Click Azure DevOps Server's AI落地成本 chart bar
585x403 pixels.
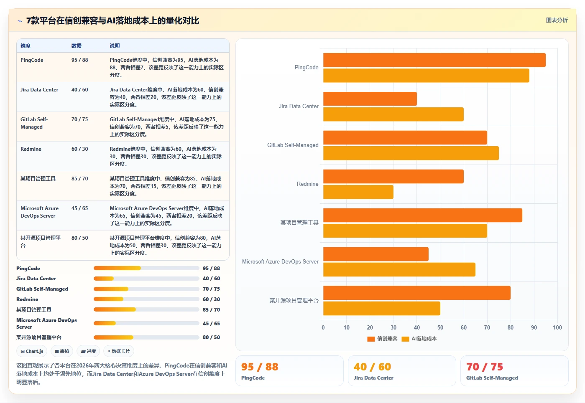(x=399, y=270)
